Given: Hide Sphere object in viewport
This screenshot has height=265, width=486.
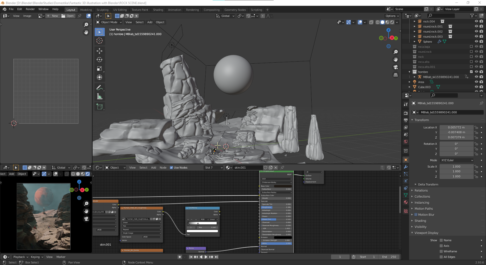Looking at the screenshot, I should pyautogui.click(x=476, y=41).
